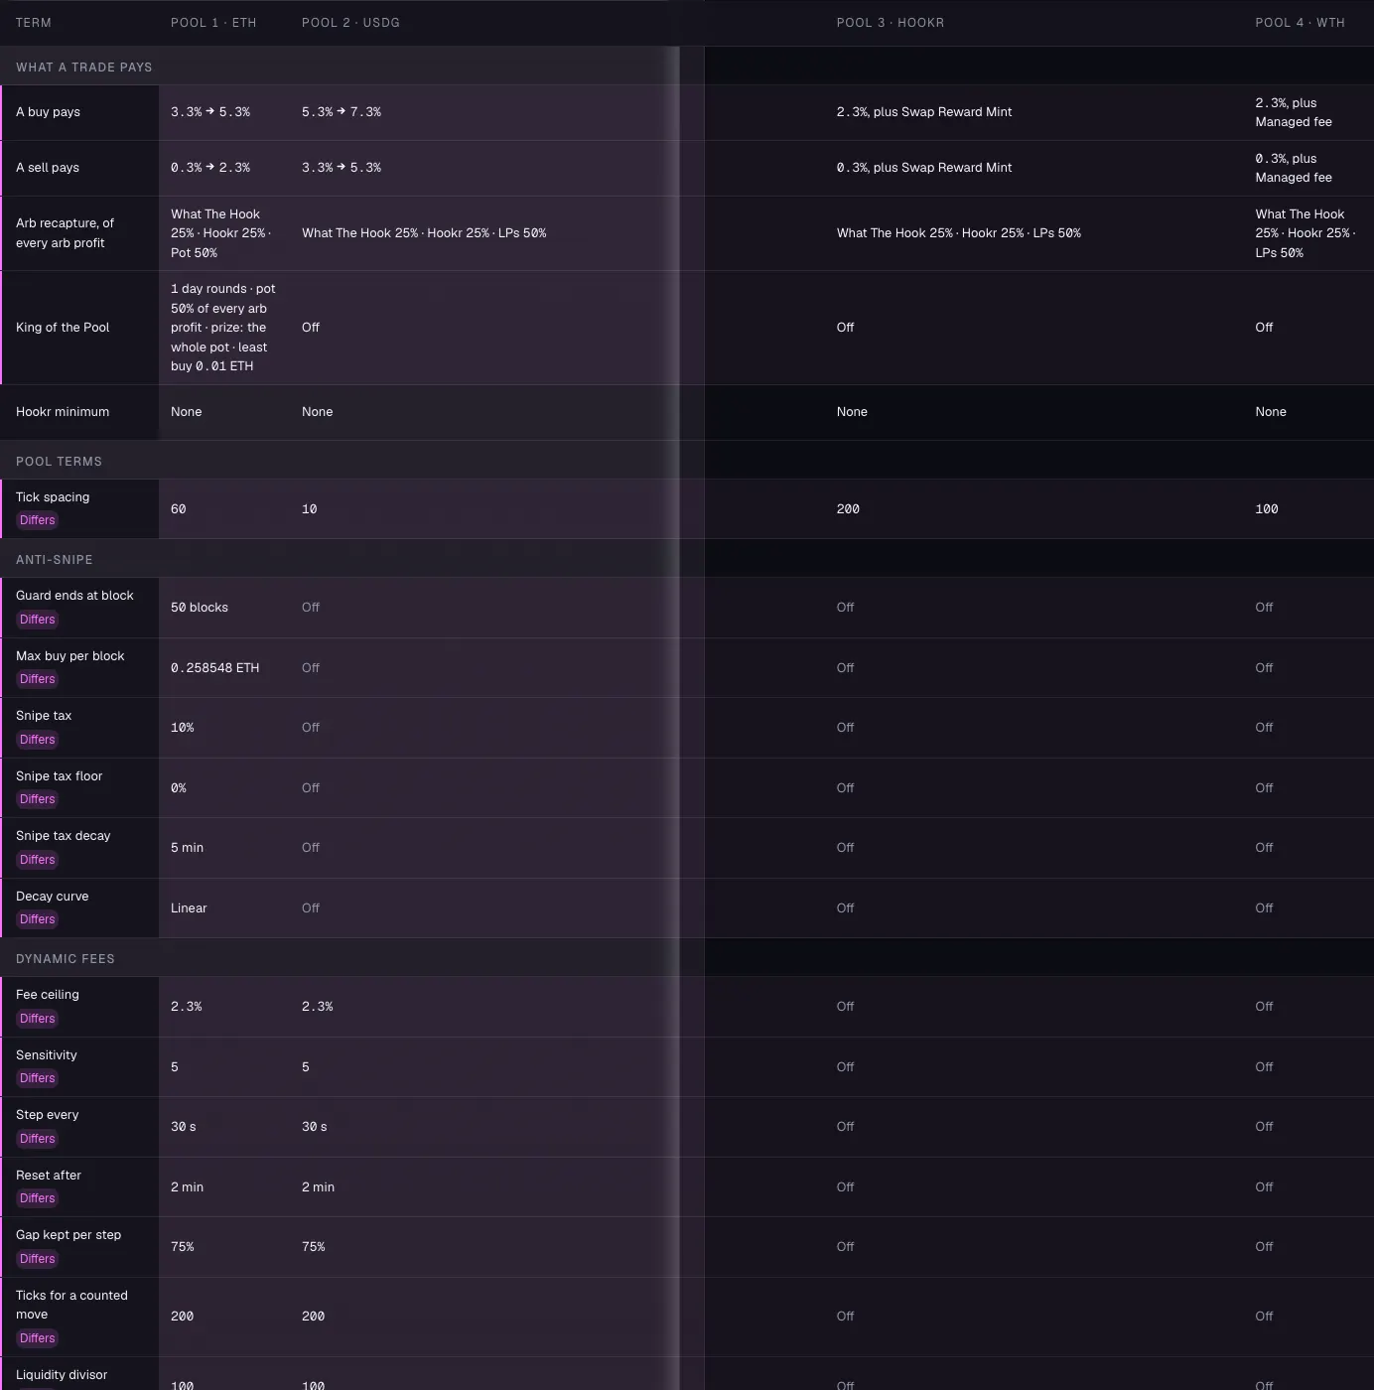Click the 5.3% → 7.3% buy value
The width and height of the screenshot is (1374, 1390).
click(x=342, y=112)
